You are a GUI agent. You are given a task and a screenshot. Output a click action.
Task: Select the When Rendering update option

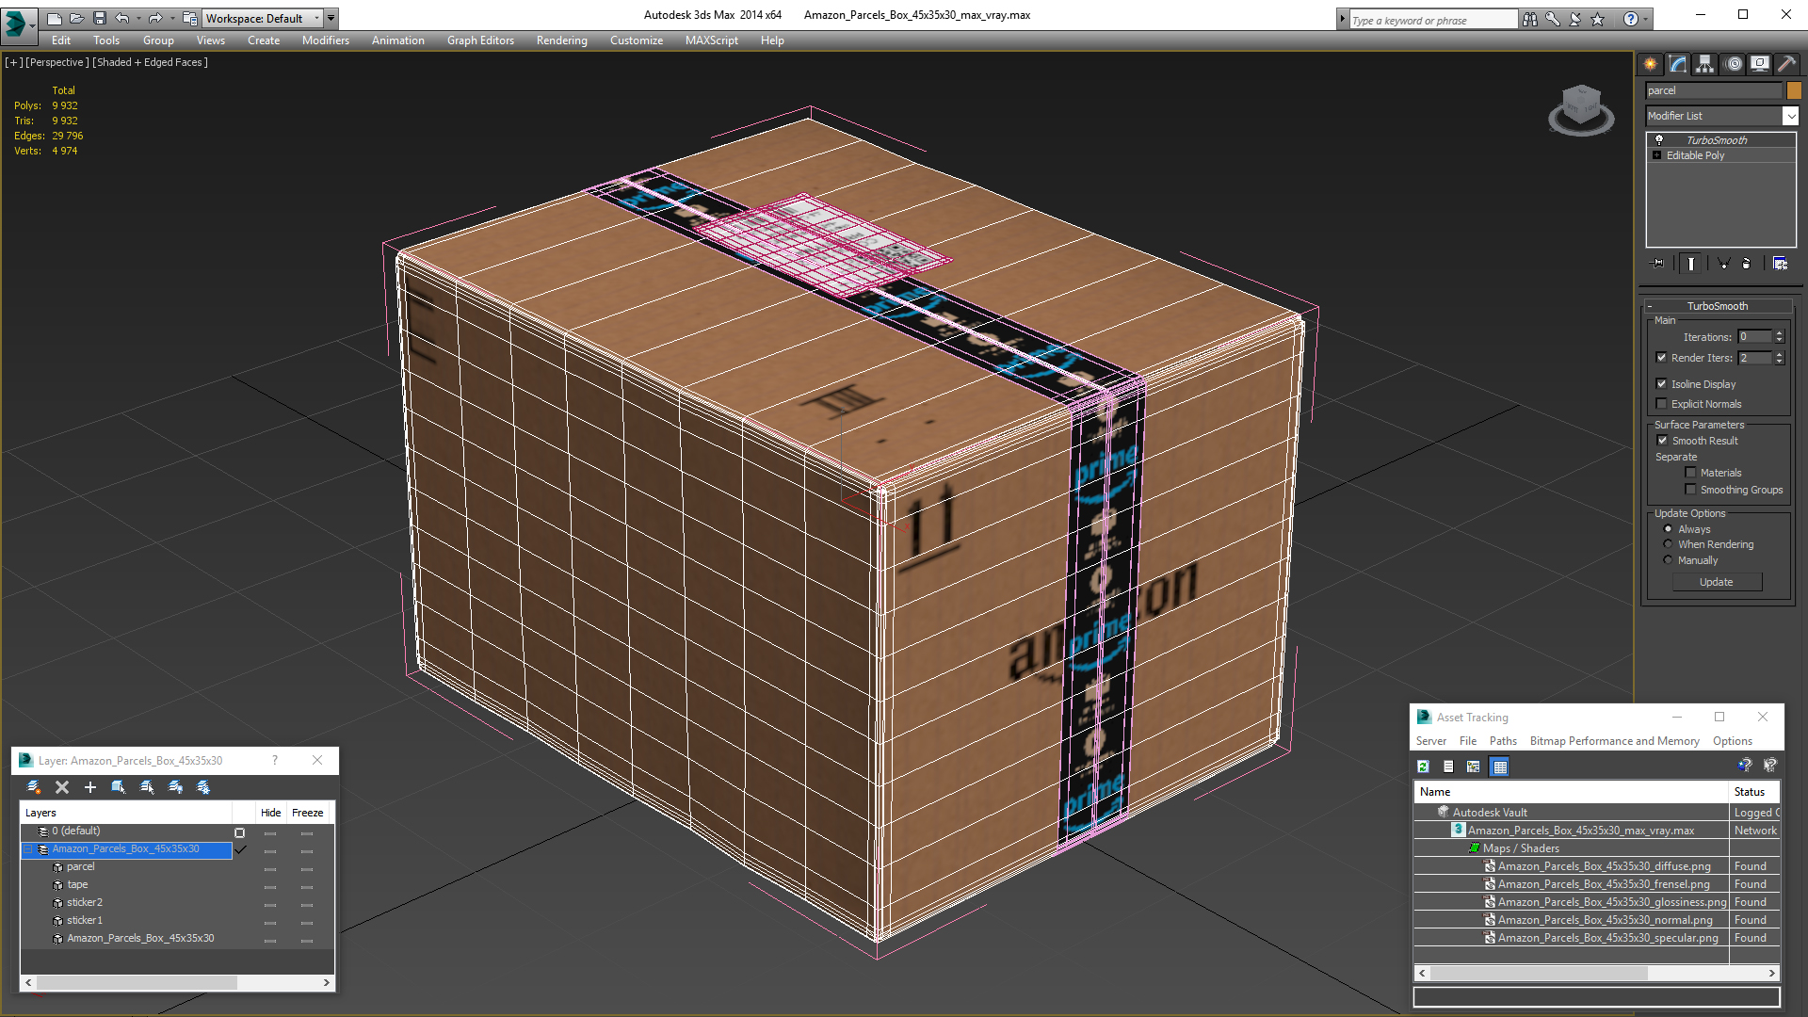[x=1668, y=544]
